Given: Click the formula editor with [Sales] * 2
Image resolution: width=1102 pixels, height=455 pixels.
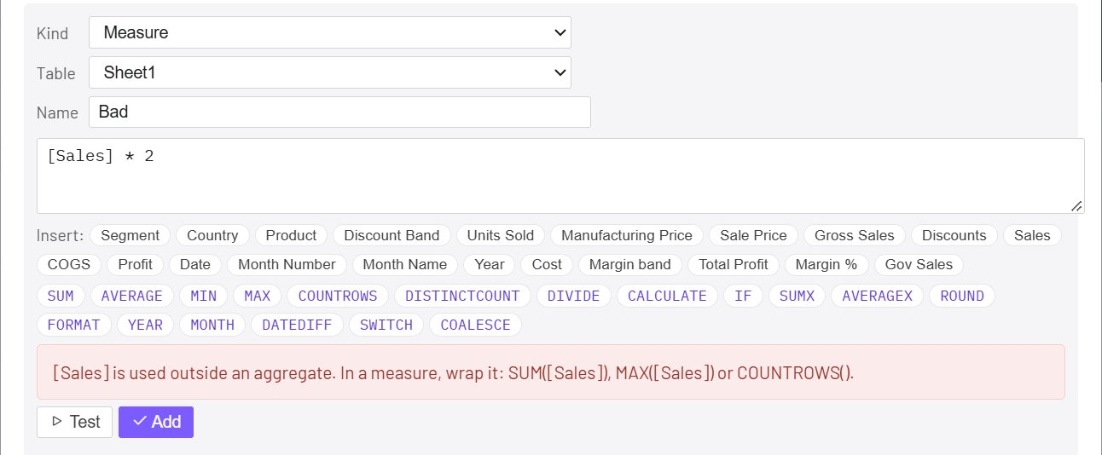Looking at the screenshot, I should coord(560,176).
